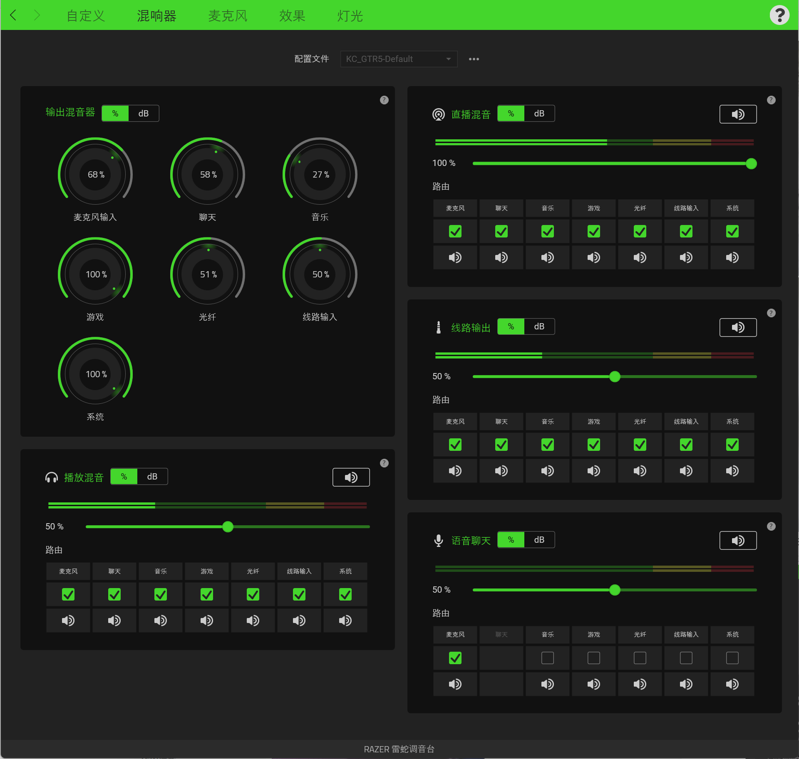This screenshot has width=799, height=759.
Task: Mute the 播放混音 playback mix output
Action: click(350, 477)
